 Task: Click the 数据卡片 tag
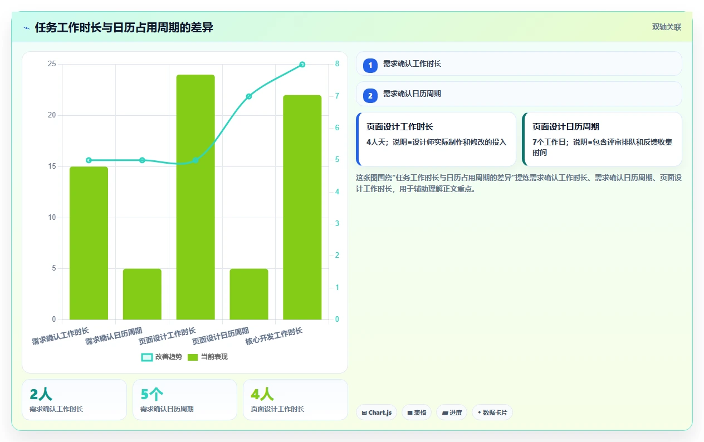[x=492, y=412]
